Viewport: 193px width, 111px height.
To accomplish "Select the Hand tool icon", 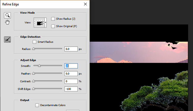I will tap(7, 22).
